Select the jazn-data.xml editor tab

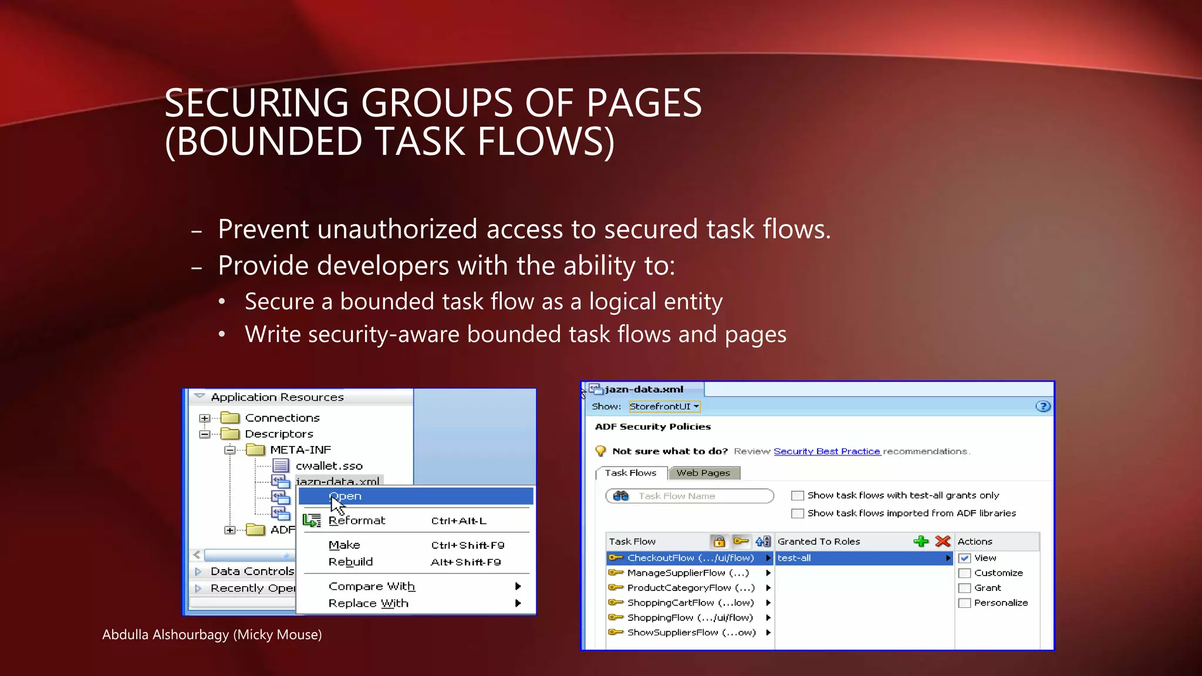644,389
